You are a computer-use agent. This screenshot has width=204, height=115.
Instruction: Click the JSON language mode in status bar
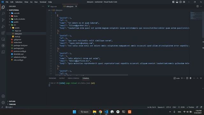(181, 107)
